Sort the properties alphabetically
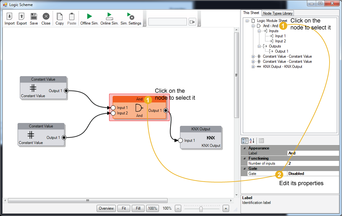Image resolution: width=342 pixels, height=216 pixels. 252,141
